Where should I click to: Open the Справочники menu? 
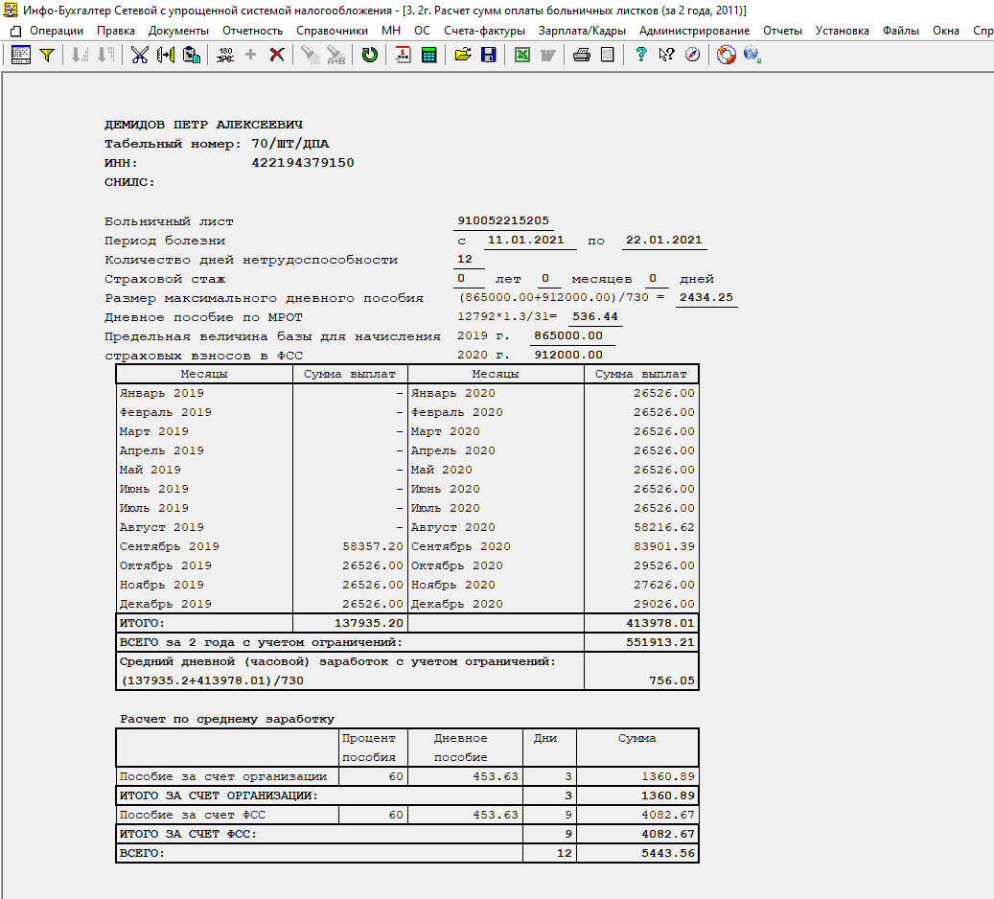[333, 31]
